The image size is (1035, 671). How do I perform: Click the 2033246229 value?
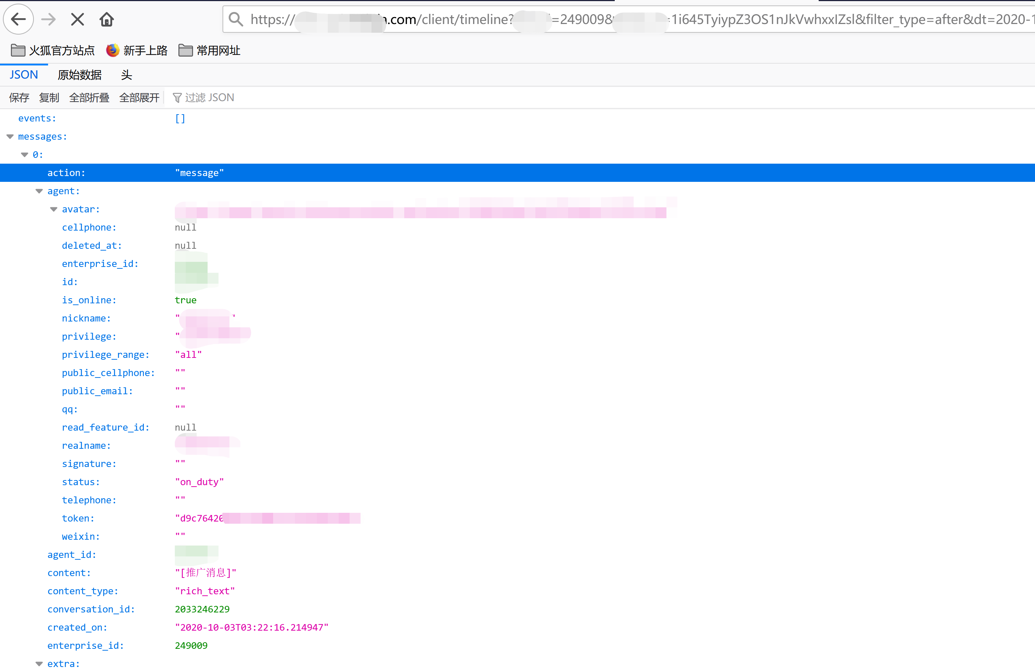click(202, 609)
